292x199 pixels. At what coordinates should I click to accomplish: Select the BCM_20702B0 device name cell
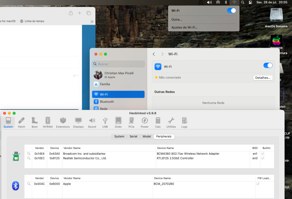(164, 184)
